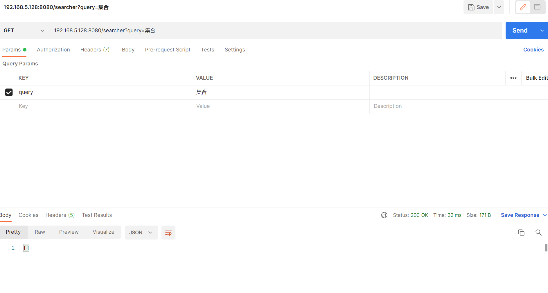Switch to the Authorization tab
548x293 pixels.
(x=53, y=50)
